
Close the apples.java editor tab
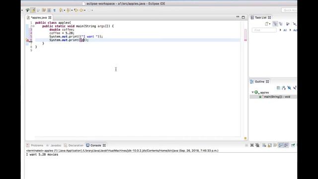click(50, 17)
